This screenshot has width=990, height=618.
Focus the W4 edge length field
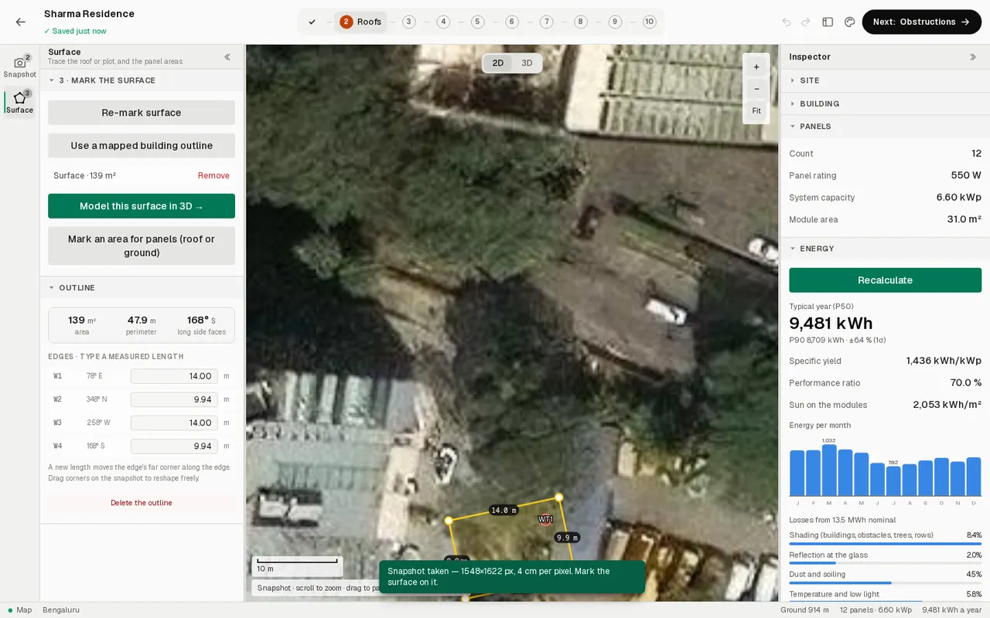pyautogui.click(x=174, y=446)
